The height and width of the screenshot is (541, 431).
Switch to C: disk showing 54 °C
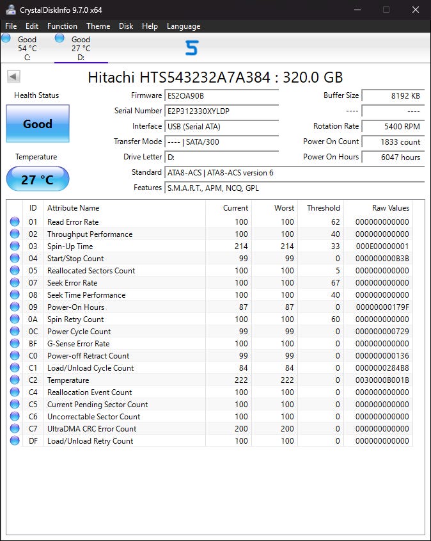pos(27,48)
